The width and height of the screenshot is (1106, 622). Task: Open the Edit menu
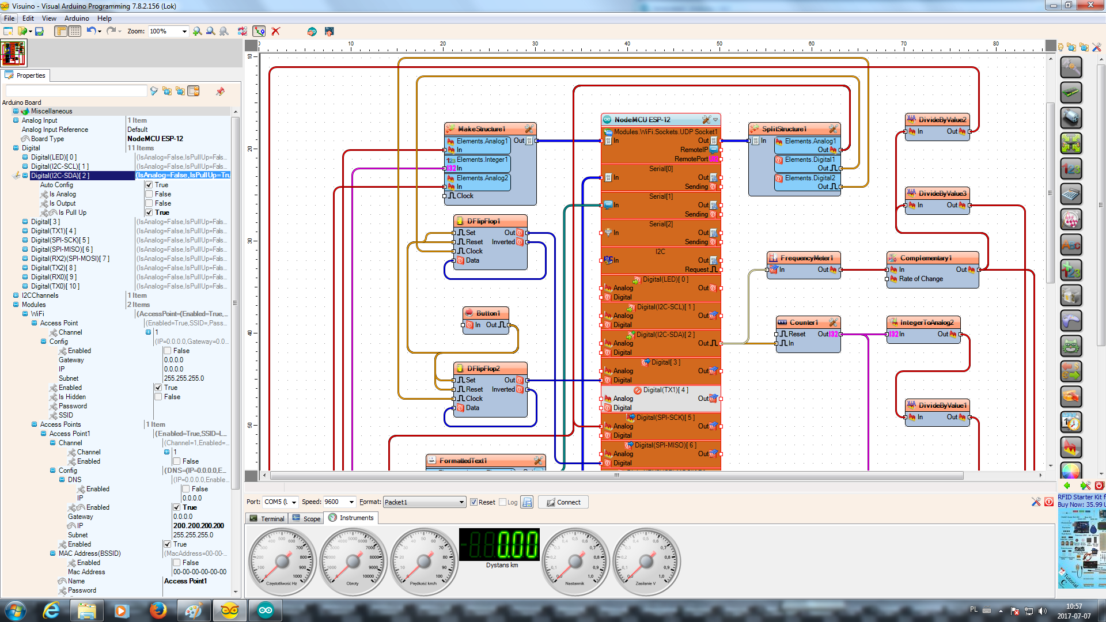pyautogui.click(x=28, y=18)
